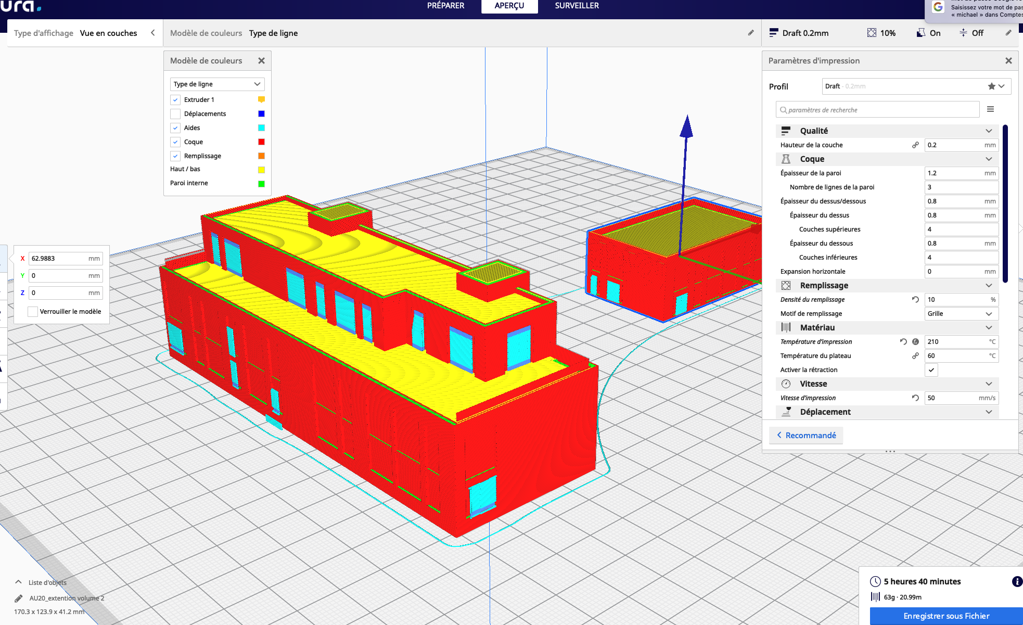Viewport: 1023px width, 625px height.
Task: Click Enregistrer sous Fichier button
Action: coord(946,616)
